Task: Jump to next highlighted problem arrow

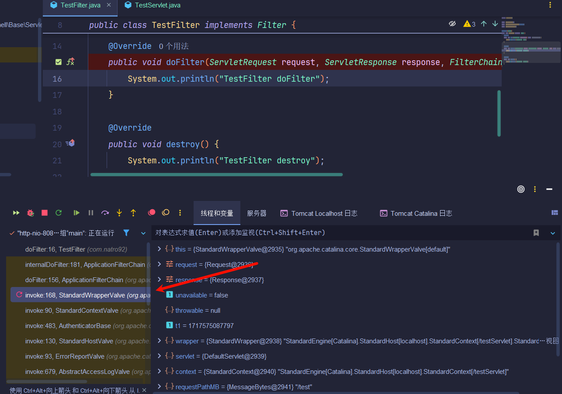Action: [x=495, y=24]
